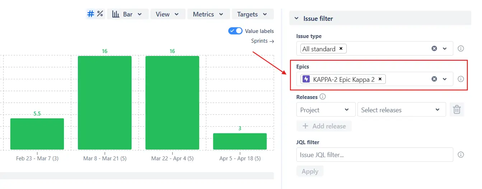Toggle the Value labels switch
Viewport: 482px width, 189px height.
pyautogui.click(x=235, y=31)
